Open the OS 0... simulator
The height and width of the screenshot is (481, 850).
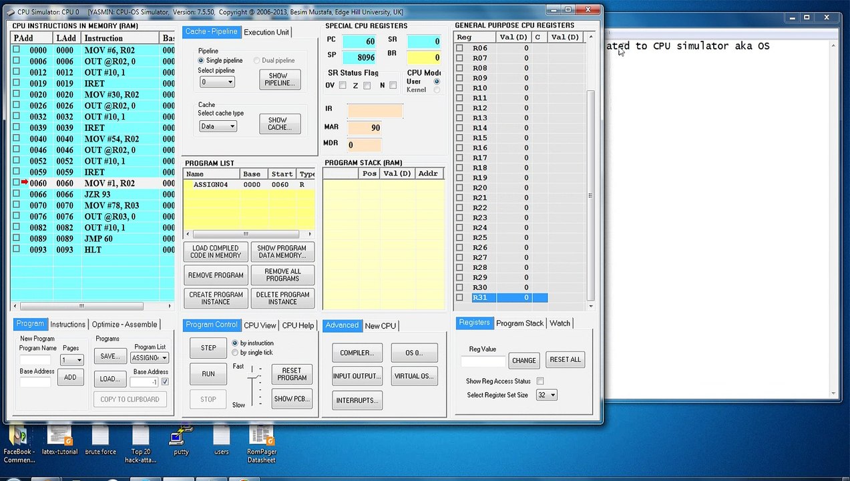click(414, 353)
